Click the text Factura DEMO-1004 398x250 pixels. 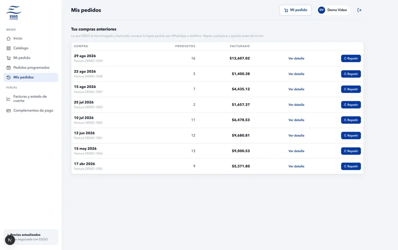(x=88, y=61)
